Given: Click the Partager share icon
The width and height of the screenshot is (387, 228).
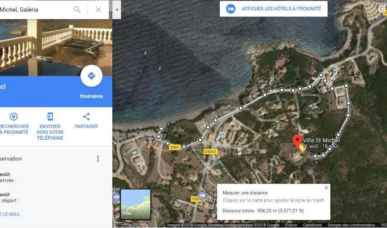Looking at the screenshot, I should tap(86, 117).
